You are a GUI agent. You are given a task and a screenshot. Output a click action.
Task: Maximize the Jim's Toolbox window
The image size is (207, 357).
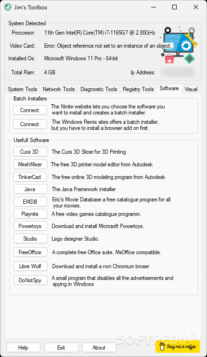point(174,7)
